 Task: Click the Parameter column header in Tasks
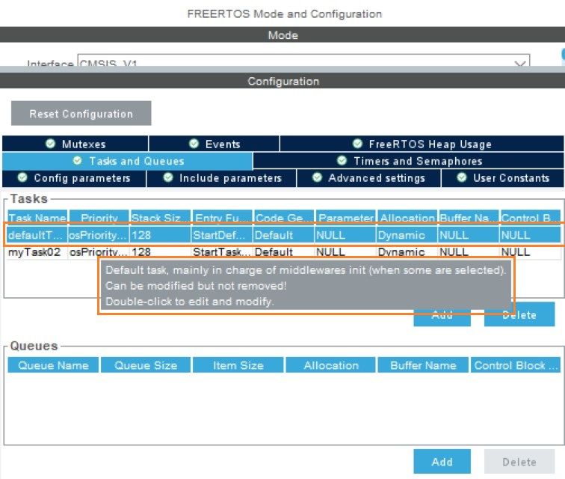[x=346, y=218]
